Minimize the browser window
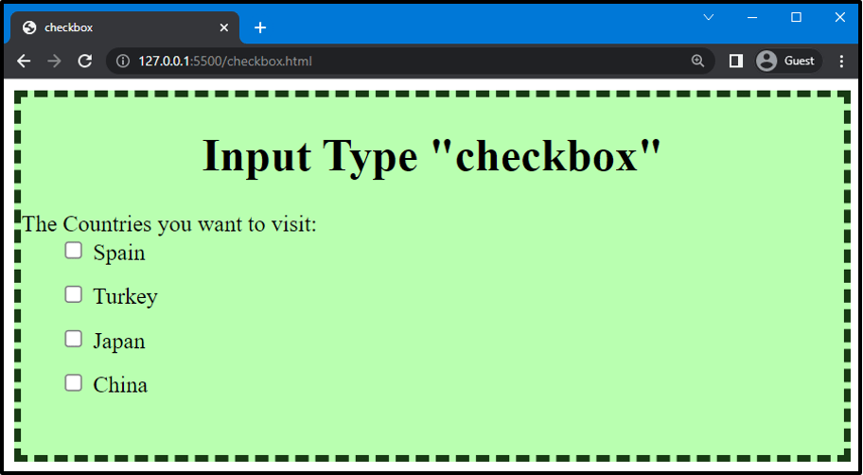Image resolution: width=863 pixels, height=475 pixels. [x=752, y=18]
